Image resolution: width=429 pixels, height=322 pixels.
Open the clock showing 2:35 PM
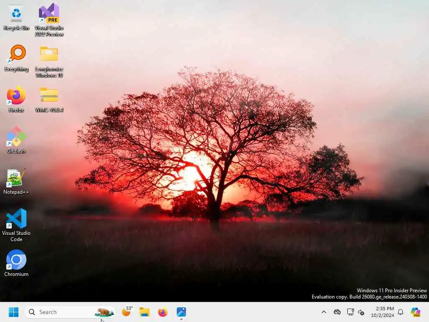click(382, 312)
